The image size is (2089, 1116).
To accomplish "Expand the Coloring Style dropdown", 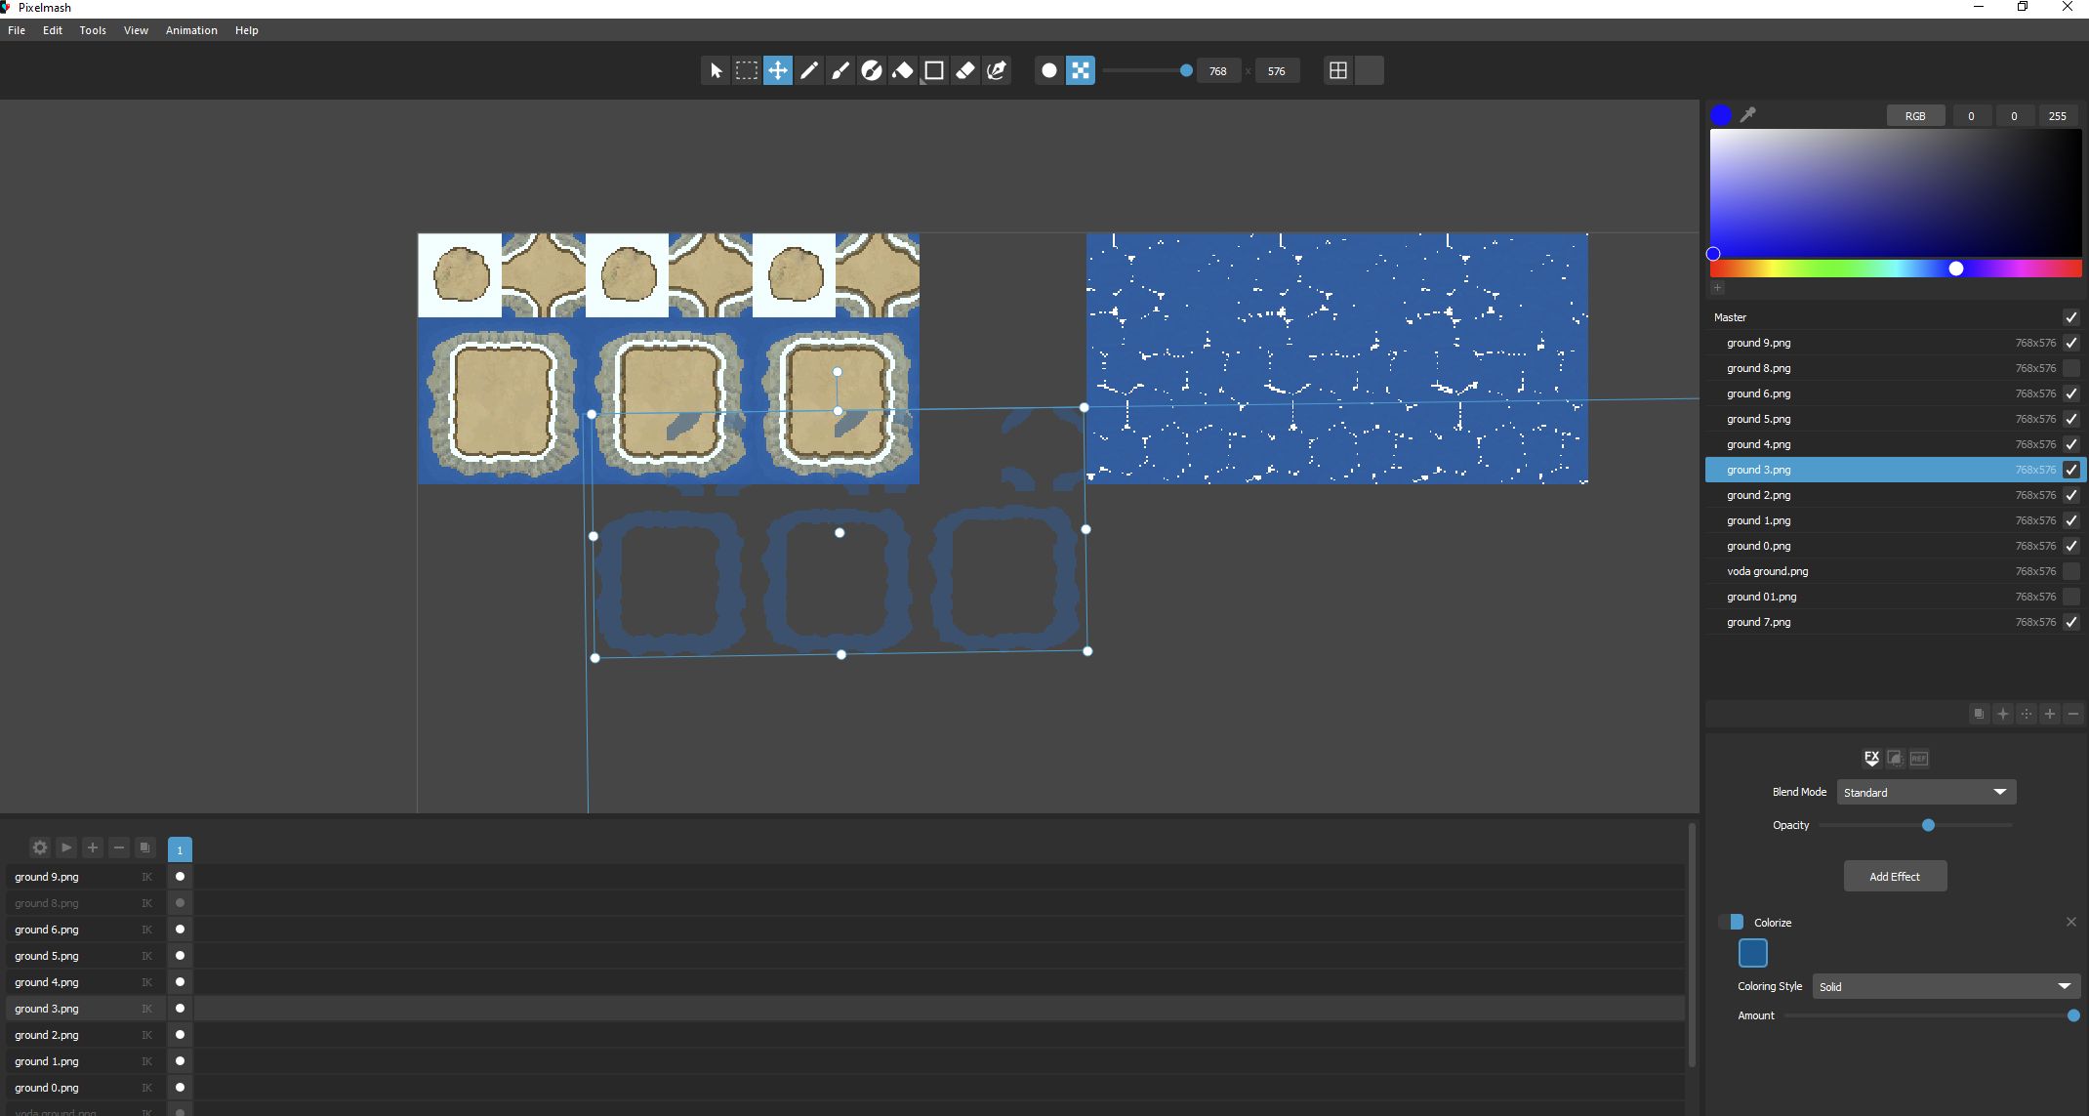I will [1945, 986].
